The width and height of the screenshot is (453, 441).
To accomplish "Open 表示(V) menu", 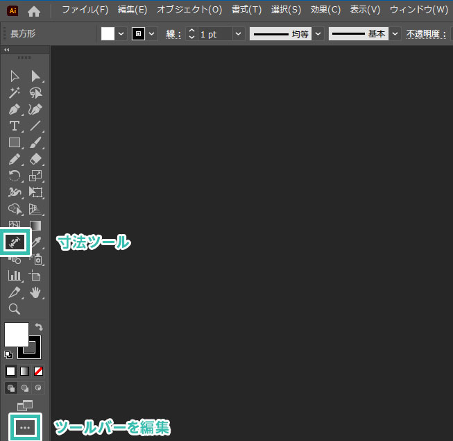I will 365,10.
